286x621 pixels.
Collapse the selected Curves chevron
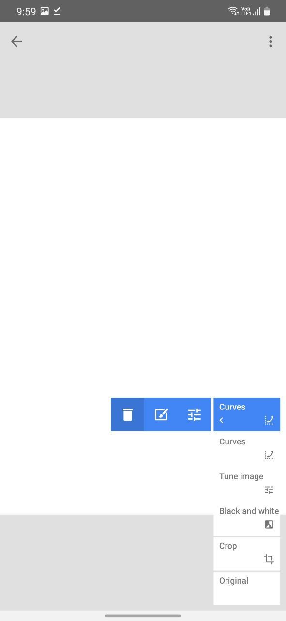click(222, 420)
